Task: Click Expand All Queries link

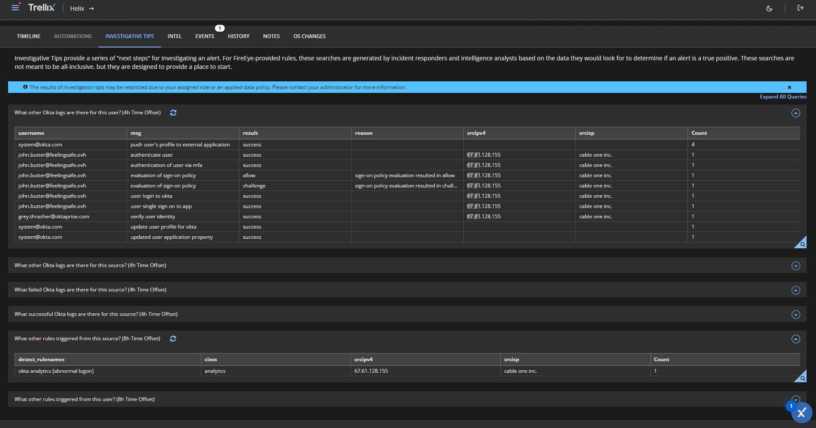Action: tap(783, 97)
